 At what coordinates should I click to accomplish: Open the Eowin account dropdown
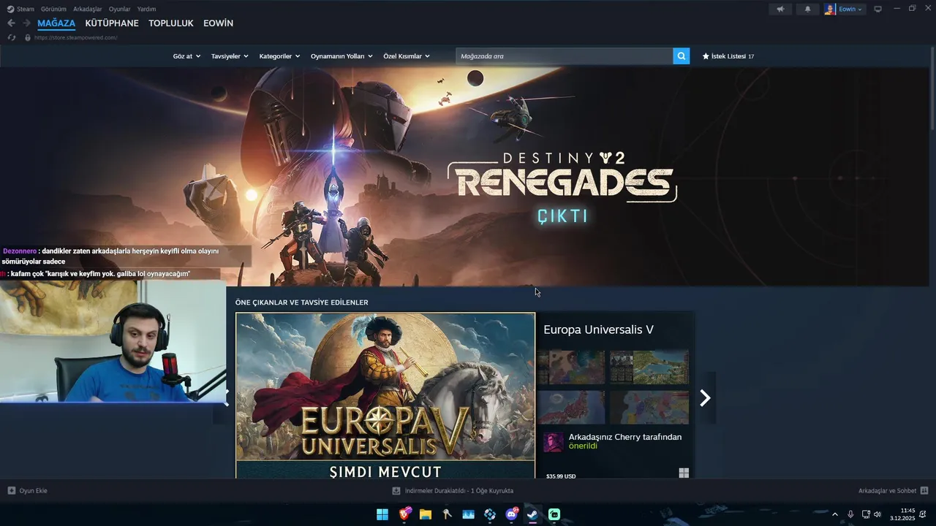click(x=845, y=9)
